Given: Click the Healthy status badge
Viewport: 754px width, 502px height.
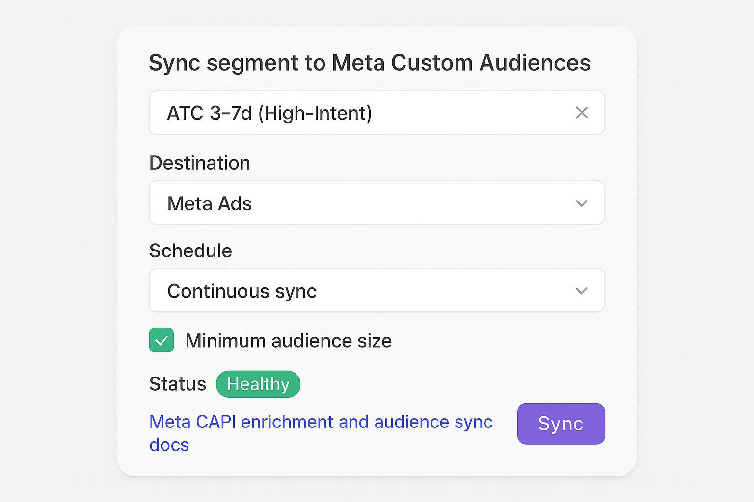Looking at the screenshot, I should tap(258, 384).
